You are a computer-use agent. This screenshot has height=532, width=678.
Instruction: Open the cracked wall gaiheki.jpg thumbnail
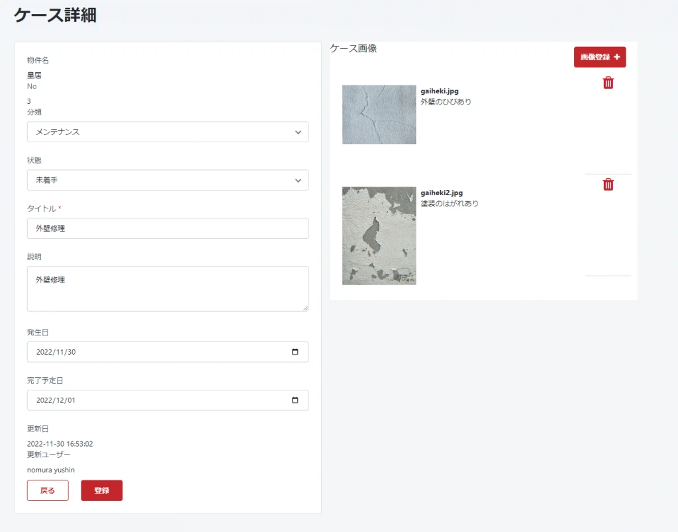(379, 114)
